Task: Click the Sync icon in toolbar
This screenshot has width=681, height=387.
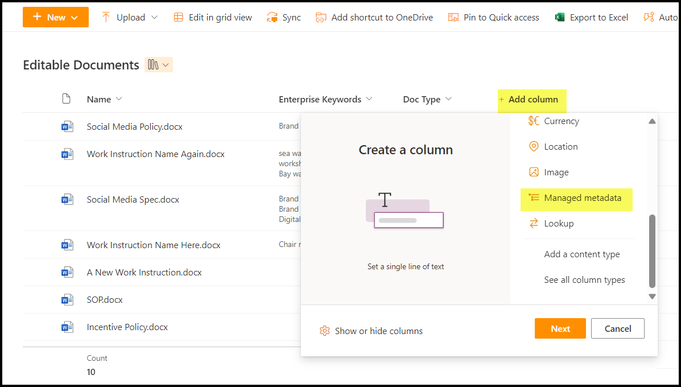Action: [x=273, y=17]
